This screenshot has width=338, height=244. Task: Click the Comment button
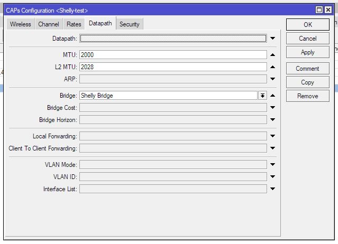click(x=307, y=69)
